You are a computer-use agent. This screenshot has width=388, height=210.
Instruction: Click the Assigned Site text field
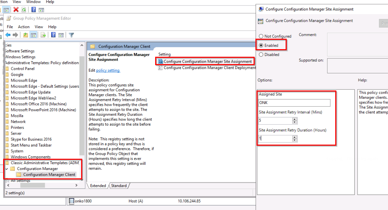pos(294,103)
